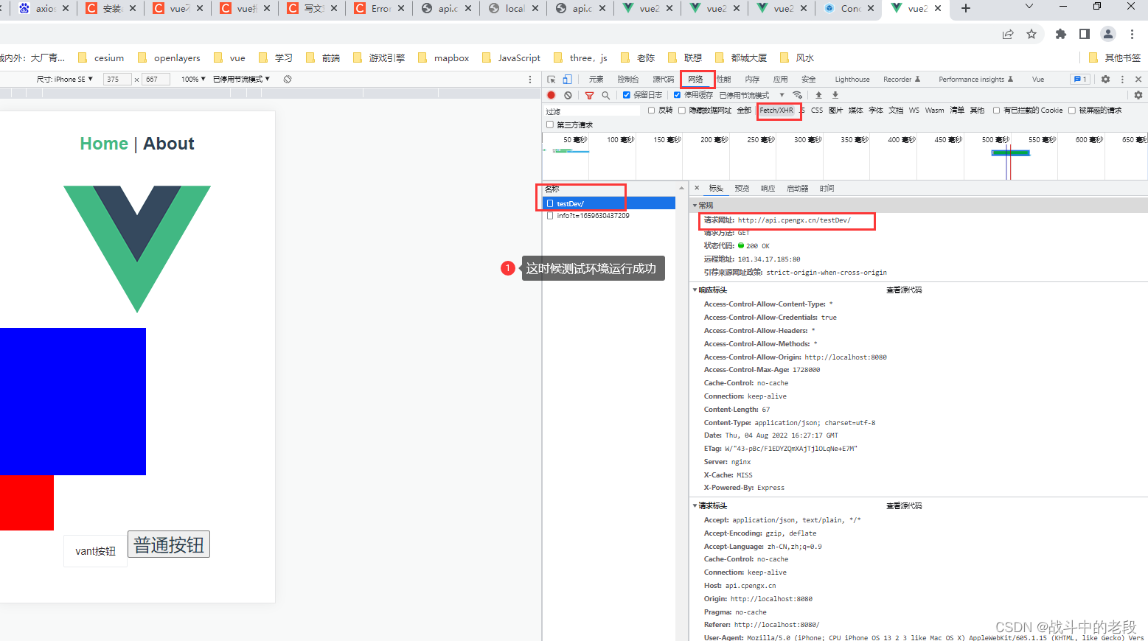The height and width of the screenshot is (641, 1148).
Task: Open the network search magnifier
Action: (605, 95)
